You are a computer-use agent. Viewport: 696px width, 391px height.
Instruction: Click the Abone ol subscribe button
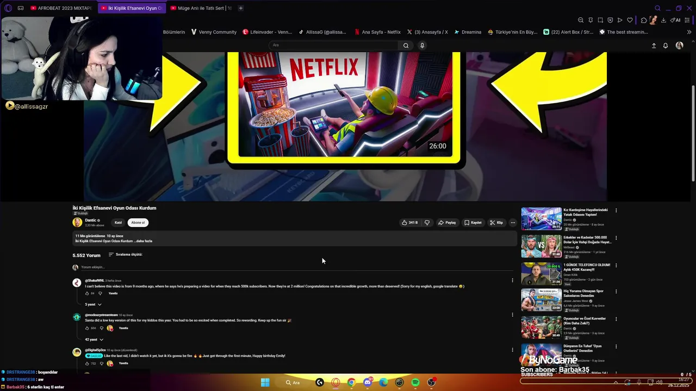[138, 223]
